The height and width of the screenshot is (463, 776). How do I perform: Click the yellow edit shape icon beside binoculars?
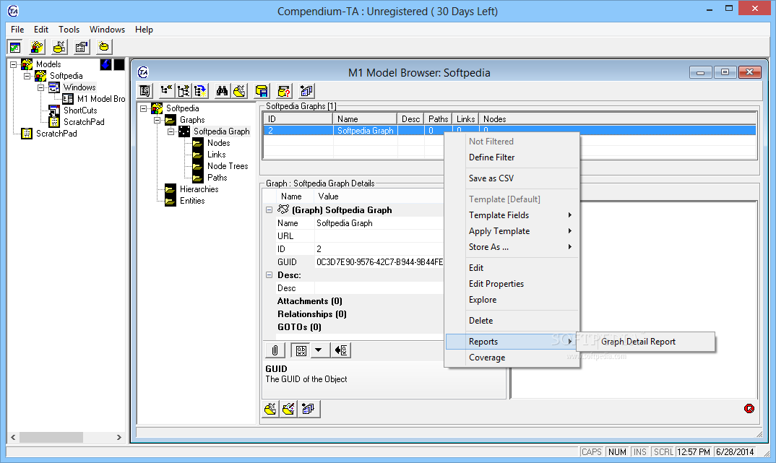coord(240,91)
